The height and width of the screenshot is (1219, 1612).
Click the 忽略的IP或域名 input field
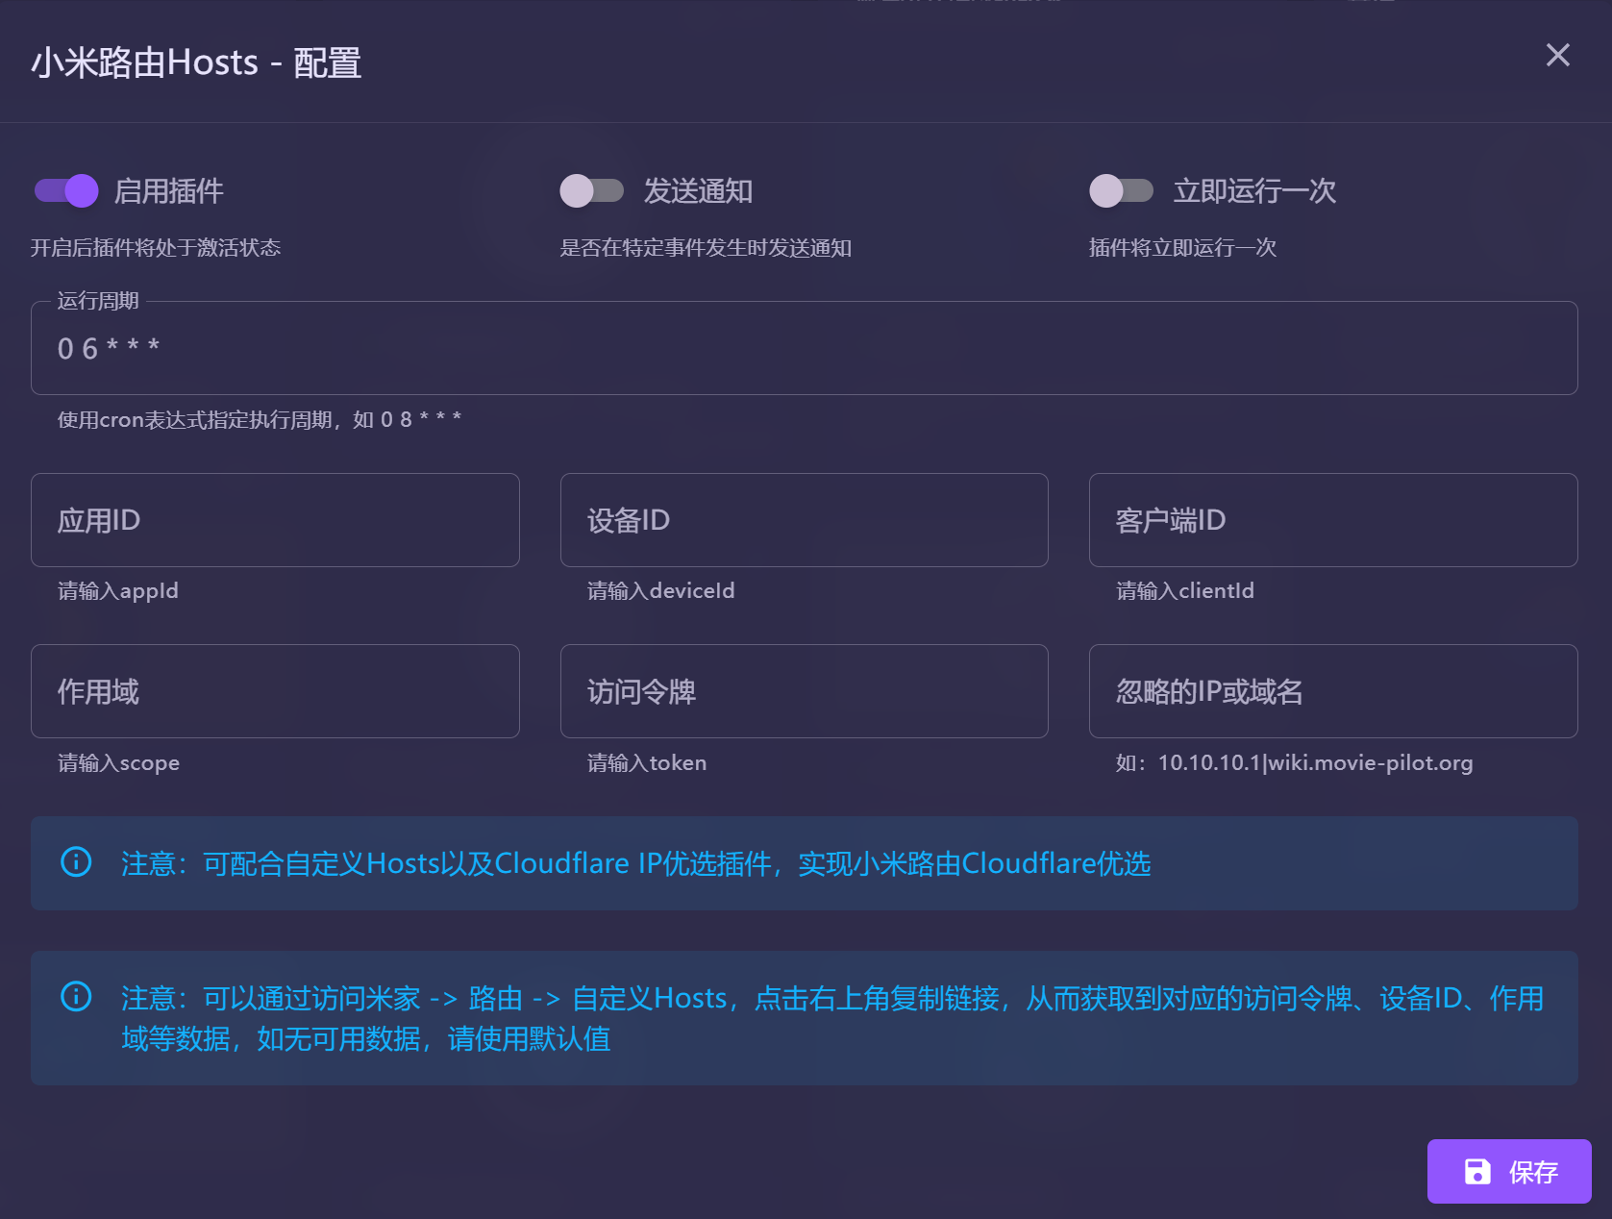pyautogui.click(x=1333, y=691)
